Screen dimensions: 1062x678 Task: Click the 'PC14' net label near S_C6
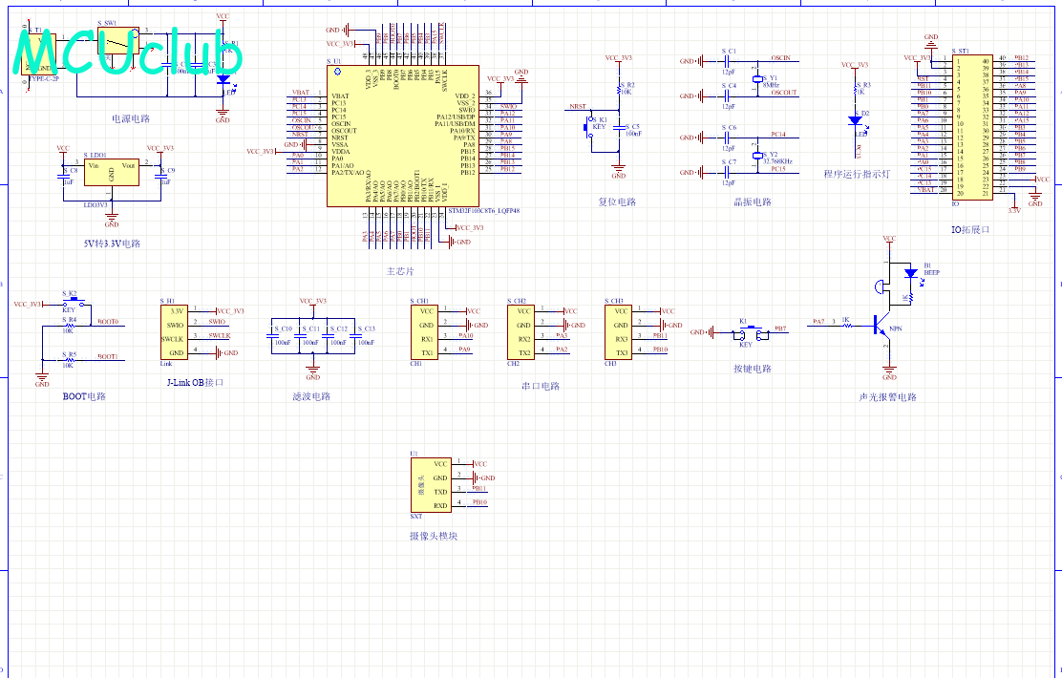[x=778, y=134]
